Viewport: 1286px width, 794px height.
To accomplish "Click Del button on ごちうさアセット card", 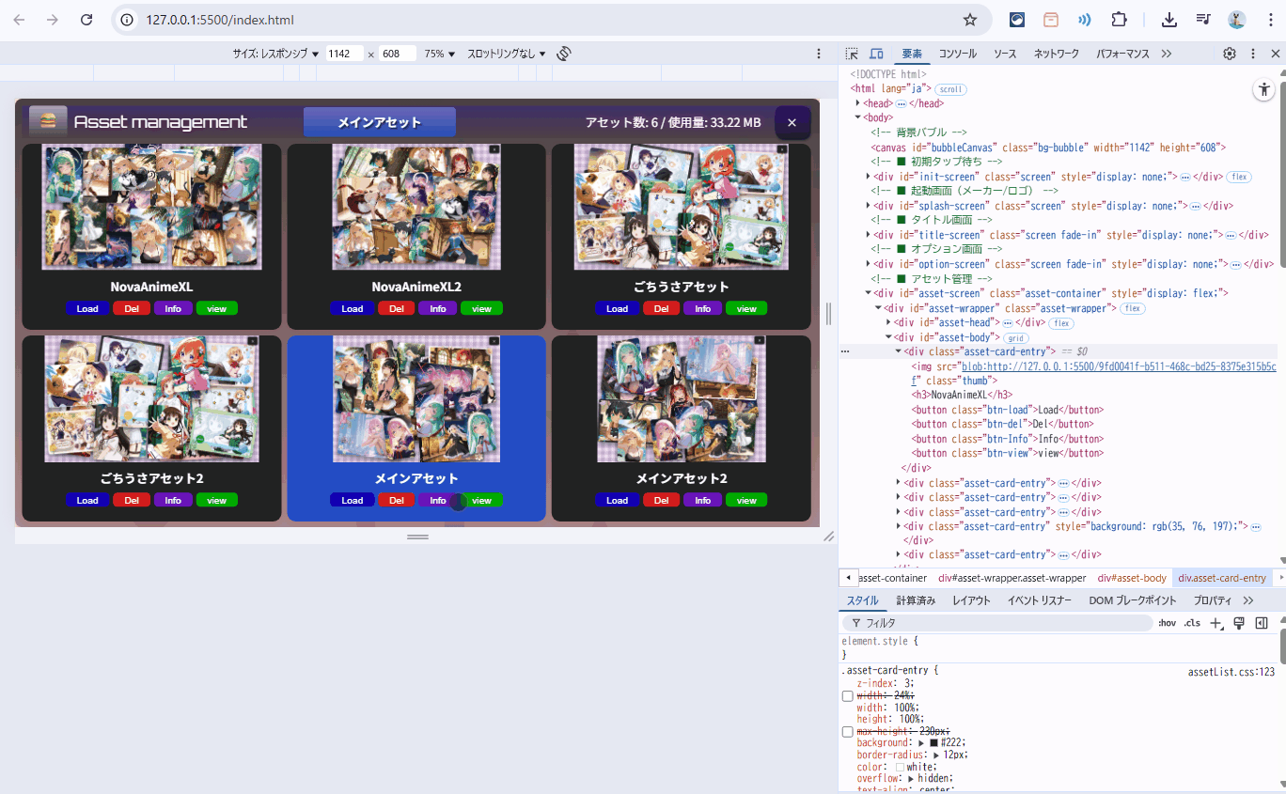I will coord(661,309).
